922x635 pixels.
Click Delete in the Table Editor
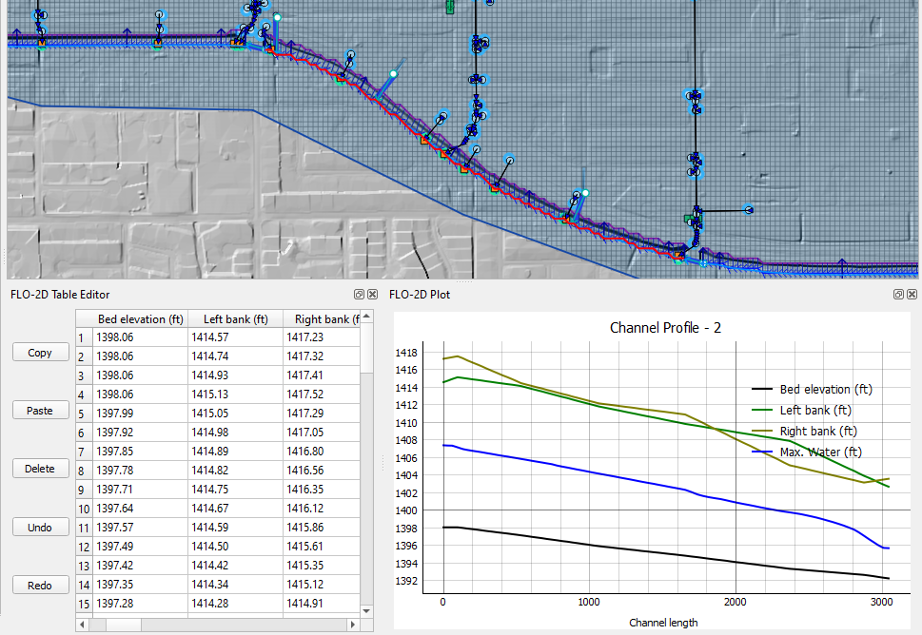pyautogui.click(x=40, y=469)
